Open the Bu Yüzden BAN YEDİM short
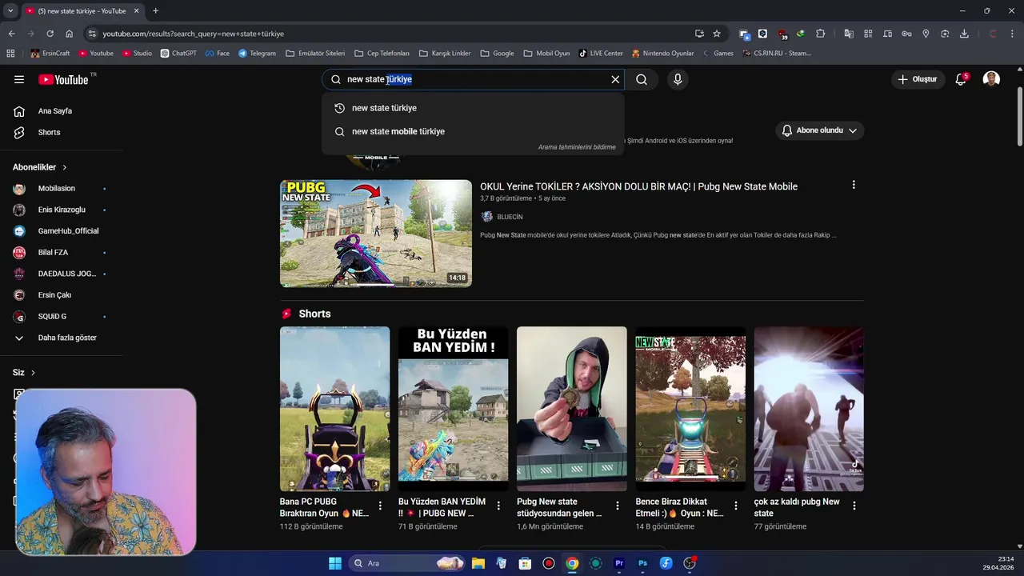The width and height of the screenshot is (1024, 576). (453, 409)
